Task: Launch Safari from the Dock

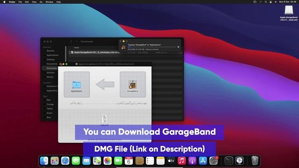Action: pyautogui.click(x=65, y=161)
